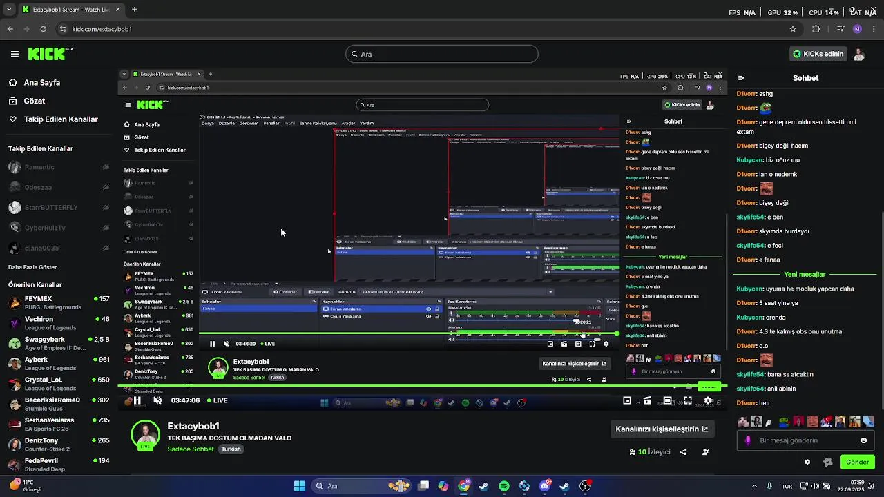Bookmark this page with star icon

(x=793, y=29)
